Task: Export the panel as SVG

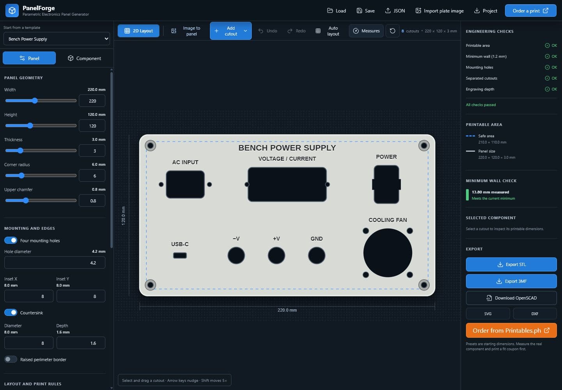Action: pyautogui.click(x=488, y=314)
